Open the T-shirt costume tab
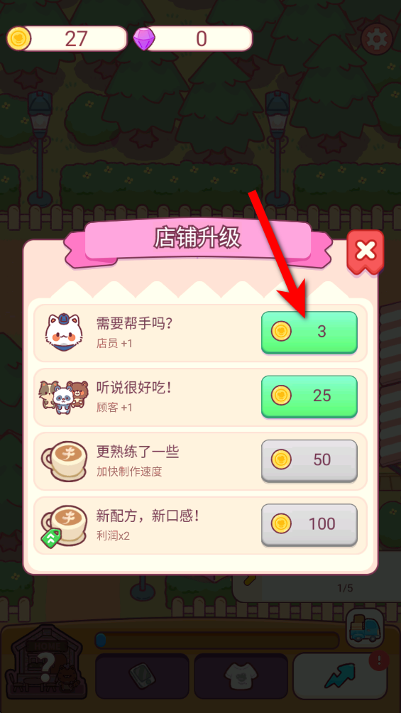The image size is (401, 713). coord(241,676)
